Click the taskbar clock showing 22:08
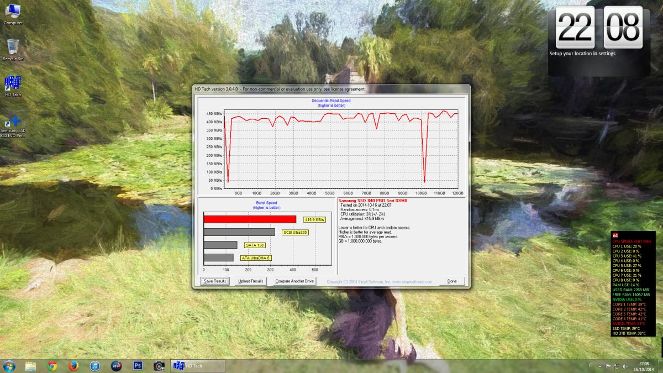 pyautogui.click(x=644, y=366)
